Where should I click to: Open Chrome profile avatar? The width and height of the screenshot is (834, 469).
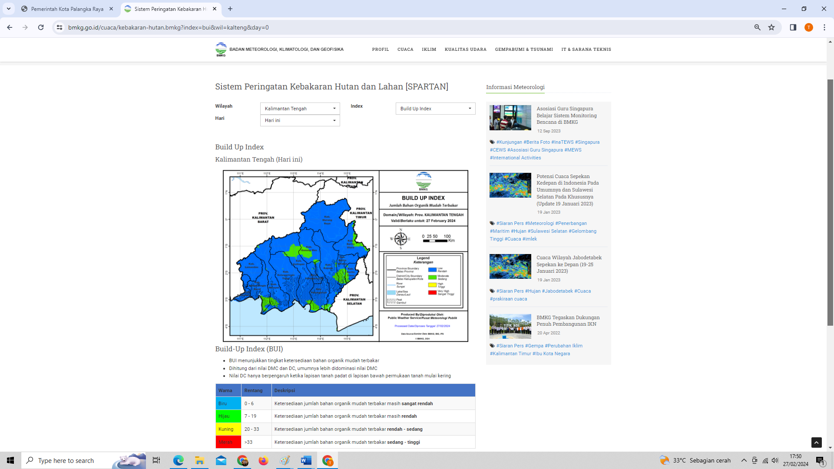pos(809,27)
